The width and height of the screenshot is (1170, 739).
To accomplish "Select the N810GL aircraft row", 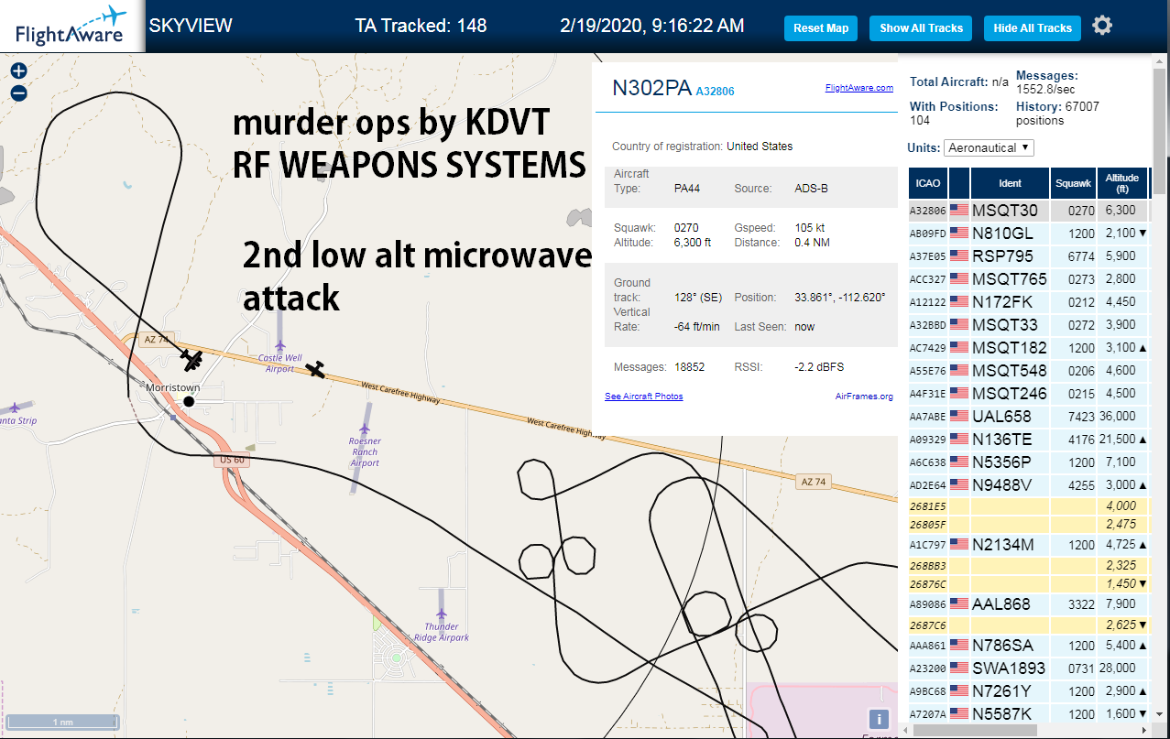I will pyautogui.click(x=1028, y=234).
